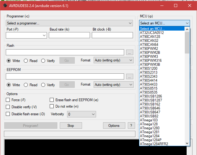197x155 pixels.
Task: Select ATmega103 from the MCU list
Action: 162,120
